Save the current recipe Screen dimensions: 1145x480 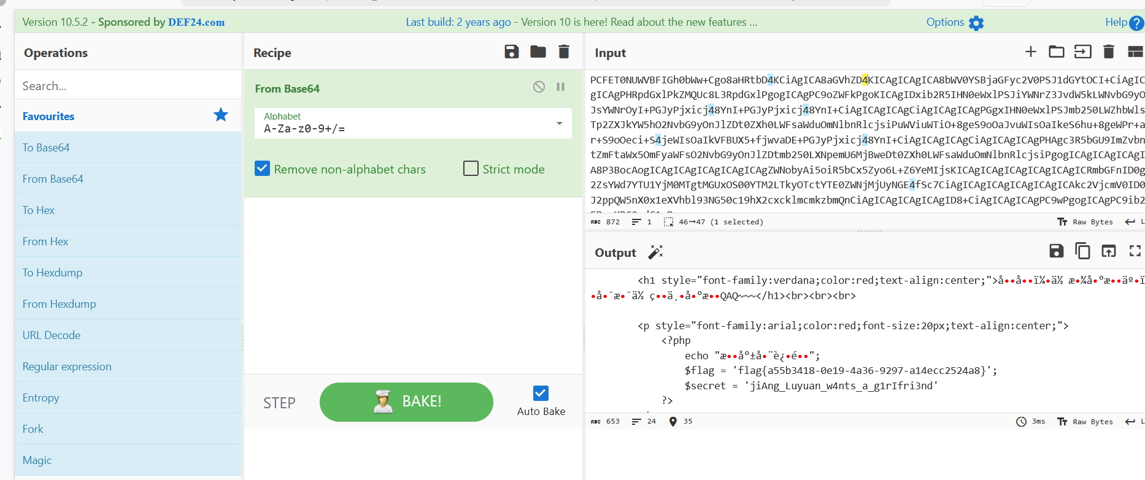coord(511,52)
